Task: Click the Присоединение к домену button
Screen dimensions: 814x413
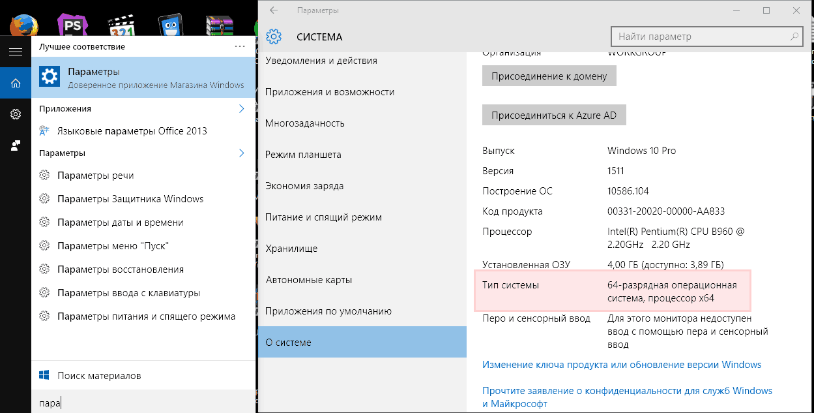Action: [549, 76]
